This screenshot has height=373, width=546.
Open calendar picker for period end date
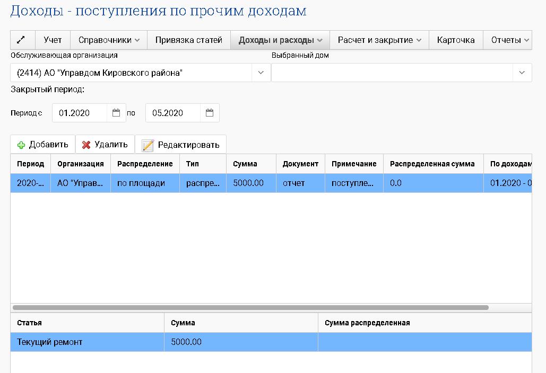pyautogui.click(x=210, y=113)
